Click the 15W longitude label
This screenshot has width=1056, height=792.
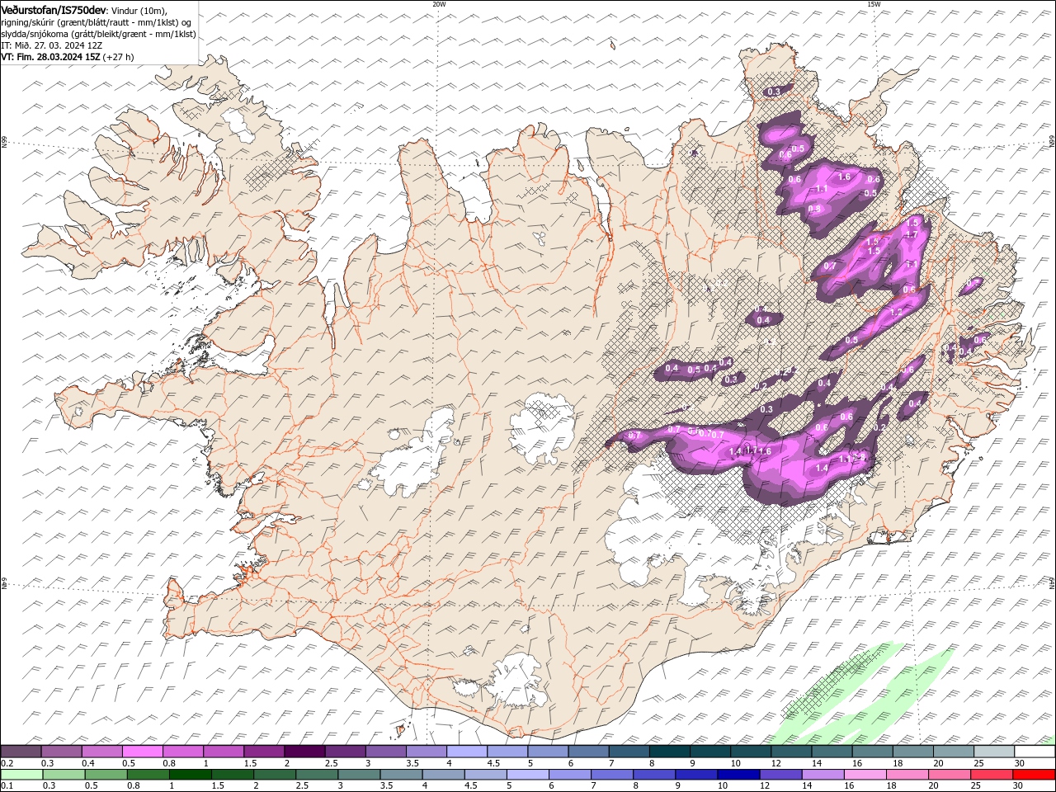[874, 4]
